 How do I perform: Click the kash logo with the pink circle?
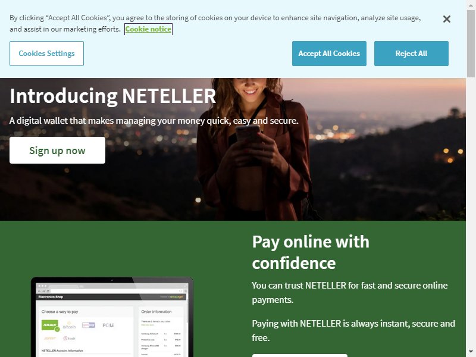point(69,338)
